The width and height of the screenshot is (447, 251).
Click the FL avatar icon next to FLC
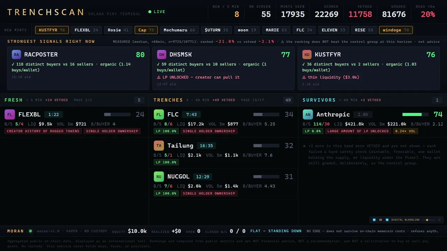tap(159, 114)
